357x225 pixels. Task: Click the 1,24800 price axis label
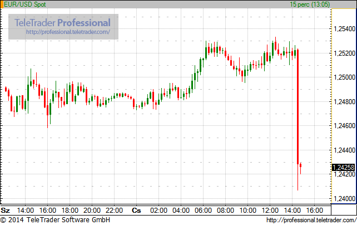point(344,102)
